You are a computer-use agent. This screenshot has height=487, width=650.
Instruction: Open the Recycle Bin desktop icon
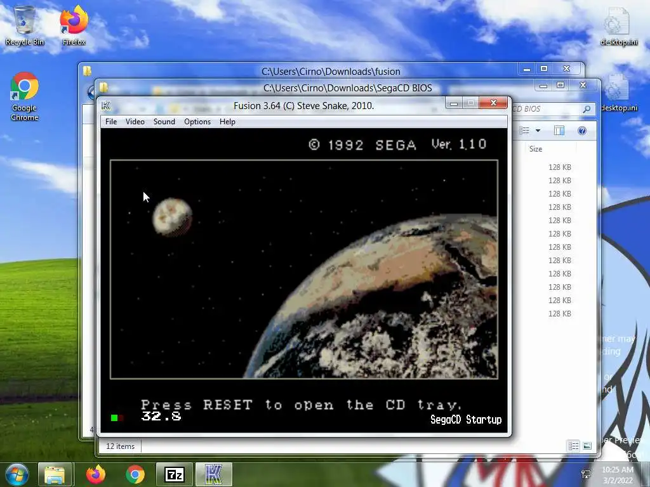[25, 25]
